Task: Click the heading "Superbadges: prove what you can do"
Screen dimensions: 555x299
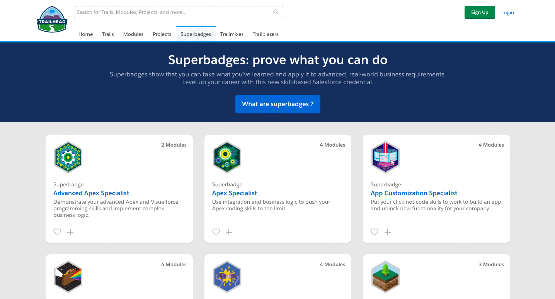Action: click(278, 60)
